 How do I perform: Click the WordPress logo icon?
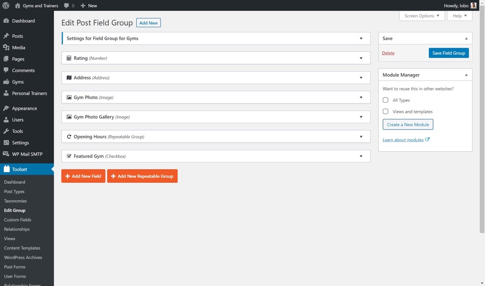[x=6, y=5]
